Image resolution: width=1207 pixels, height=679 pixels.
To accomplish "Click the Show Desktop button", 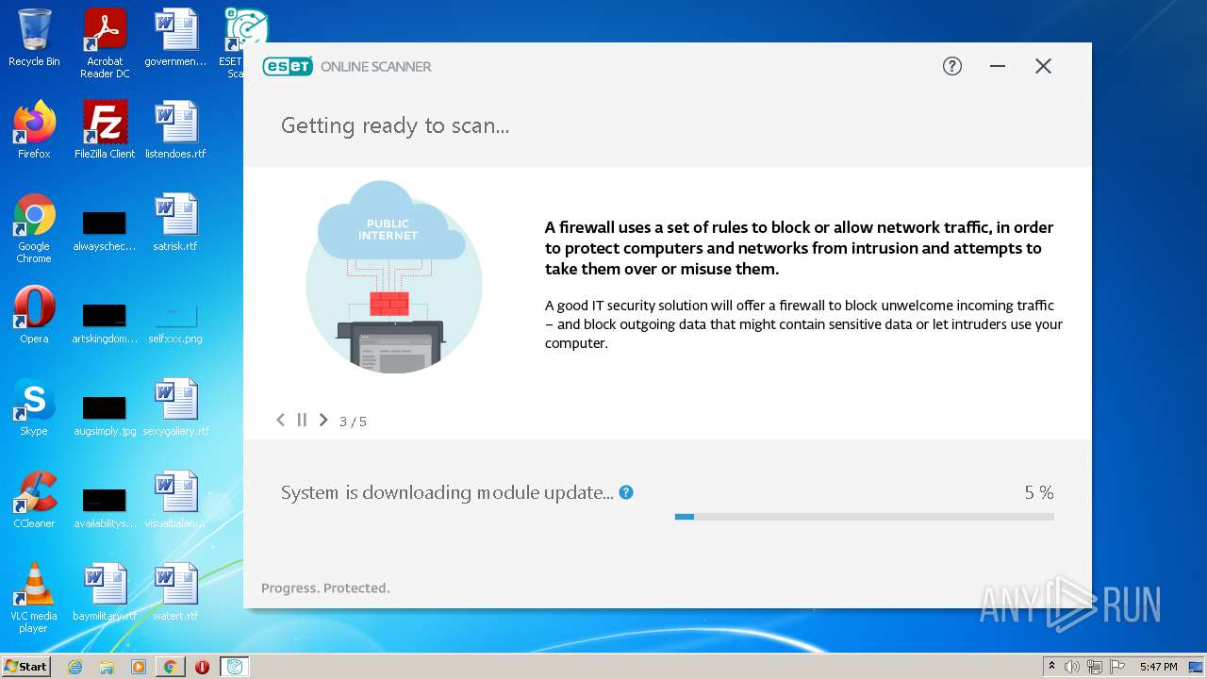I will [x=1198, y=667].
